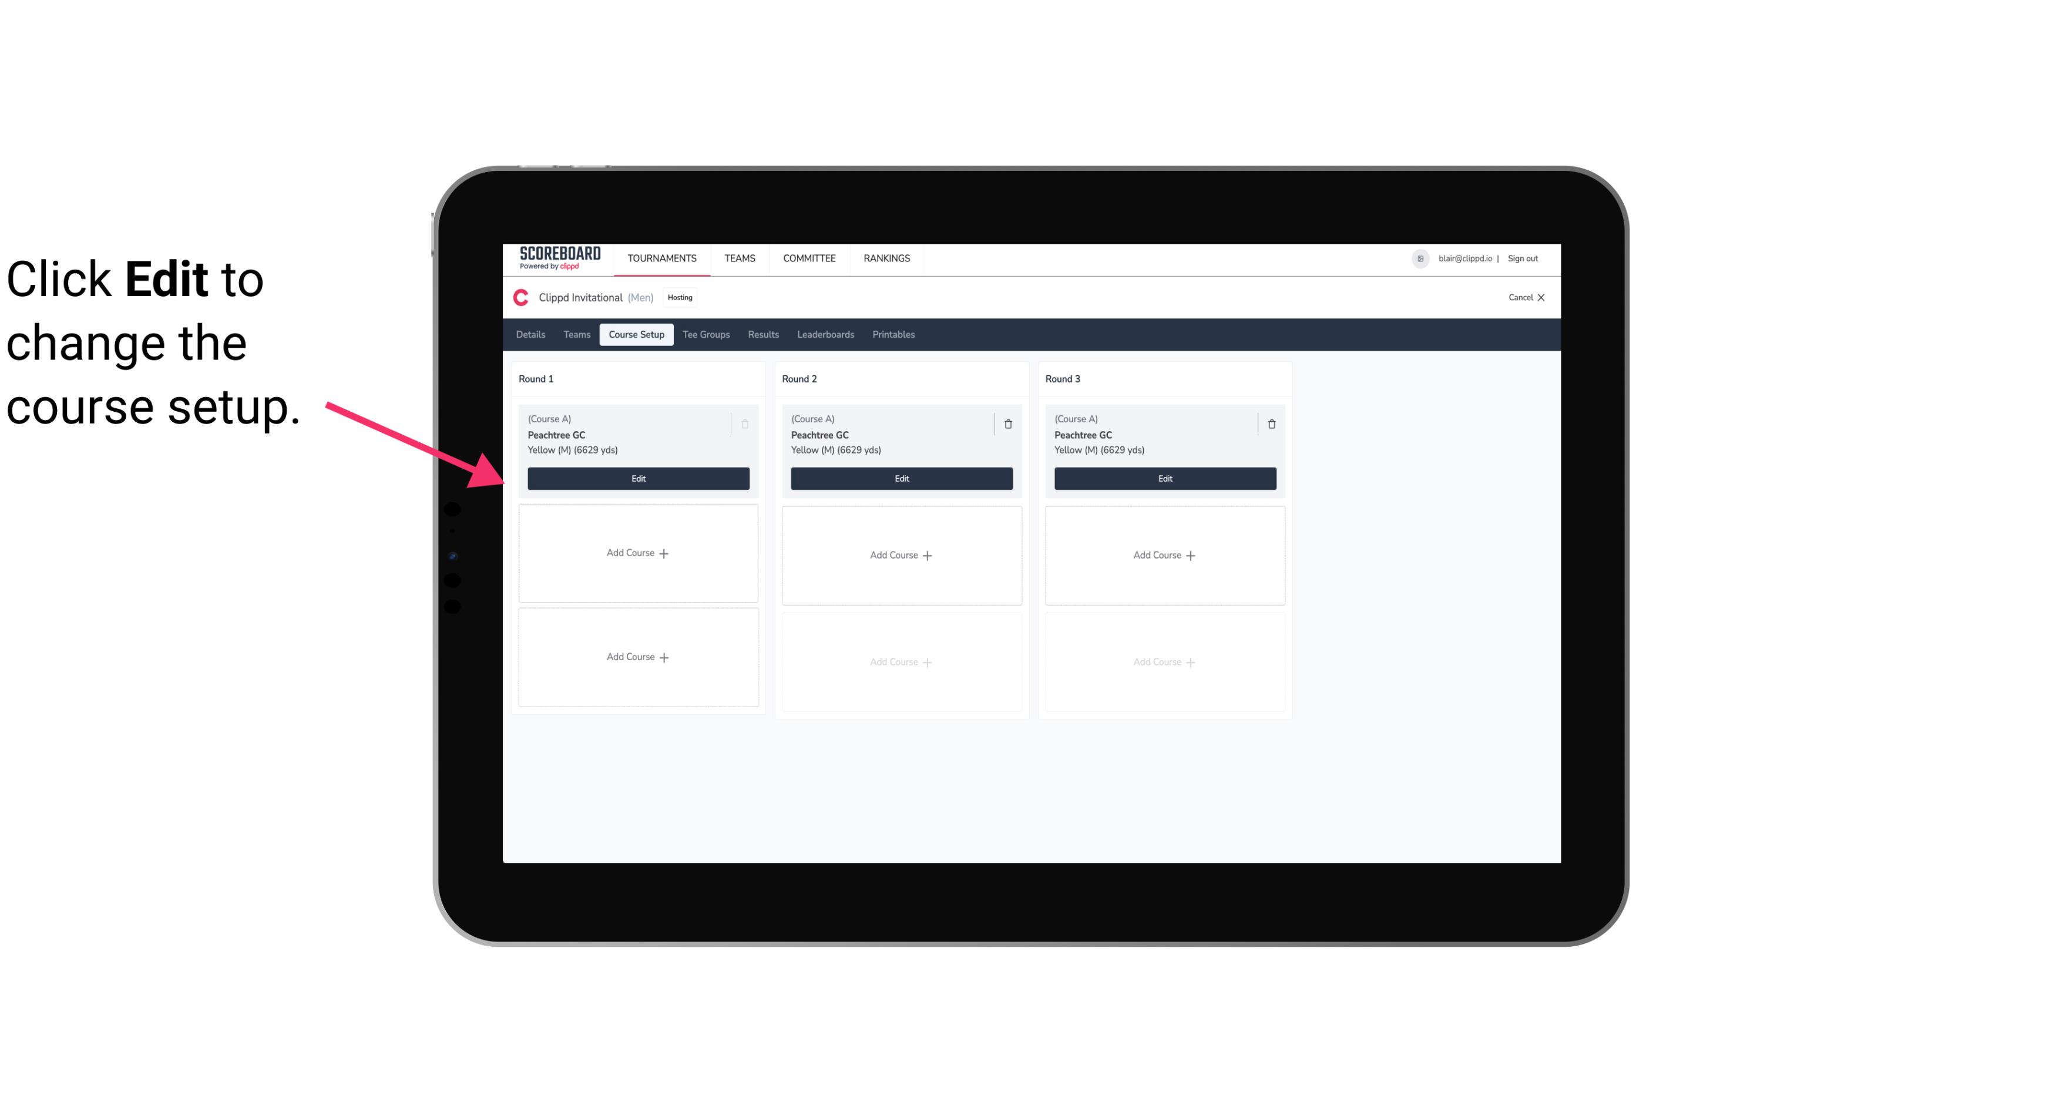
Task: Click delete icon for Round 1 course
Action: point(746,423)
